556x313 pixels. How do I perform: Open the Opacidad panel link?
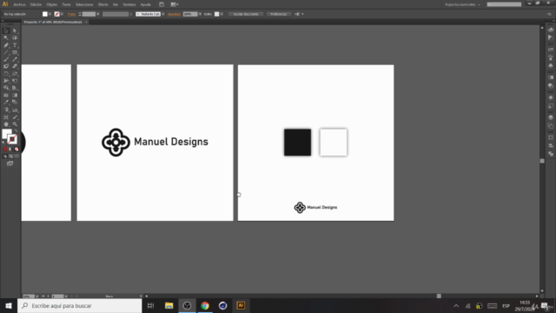click(x=174, y=14)
